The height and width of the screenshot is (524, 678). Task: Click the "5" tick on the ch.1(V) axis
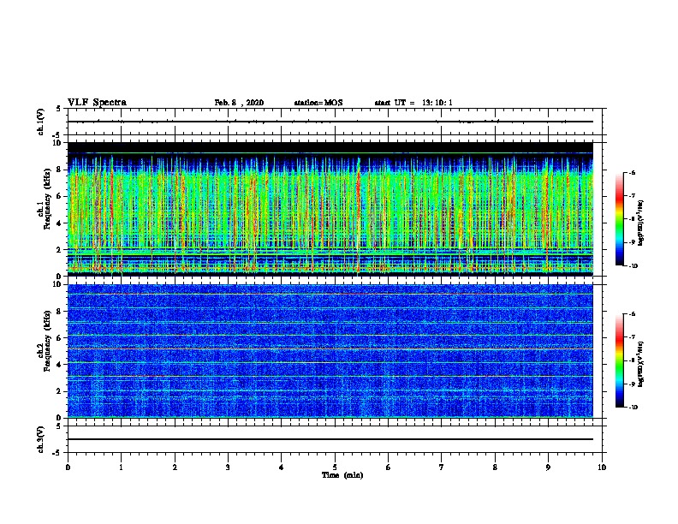59,109
